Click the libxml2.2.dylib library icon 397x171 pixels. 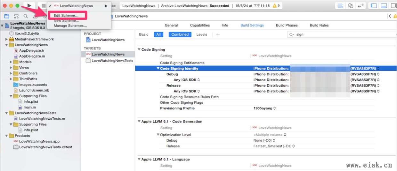click(x=12, y=33)
